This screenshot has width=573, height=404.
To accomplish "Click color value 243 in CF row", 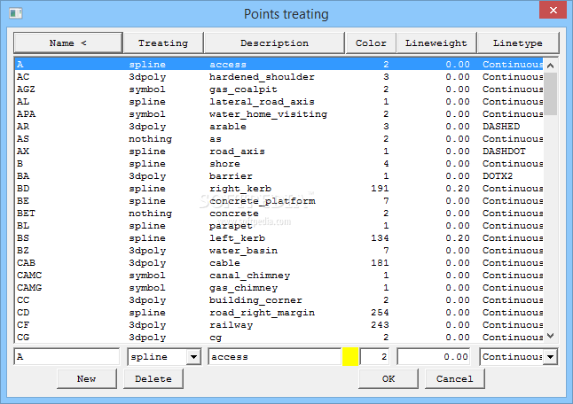I will coord(380,325).
